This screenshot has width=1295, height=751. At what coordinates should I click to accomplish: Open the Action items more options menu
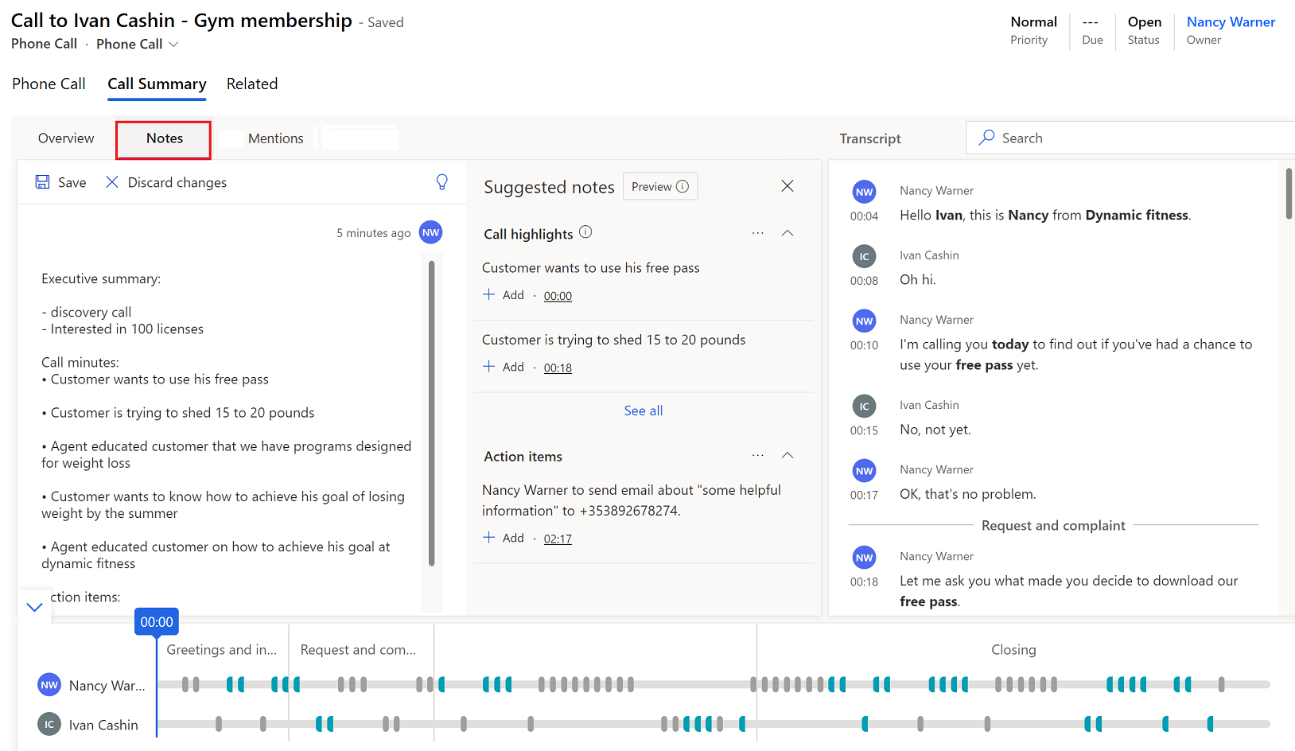point(757,454)
